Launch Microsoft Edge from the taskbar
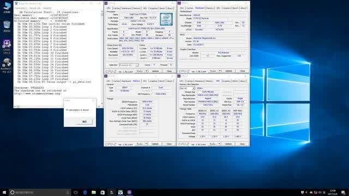 85,192
